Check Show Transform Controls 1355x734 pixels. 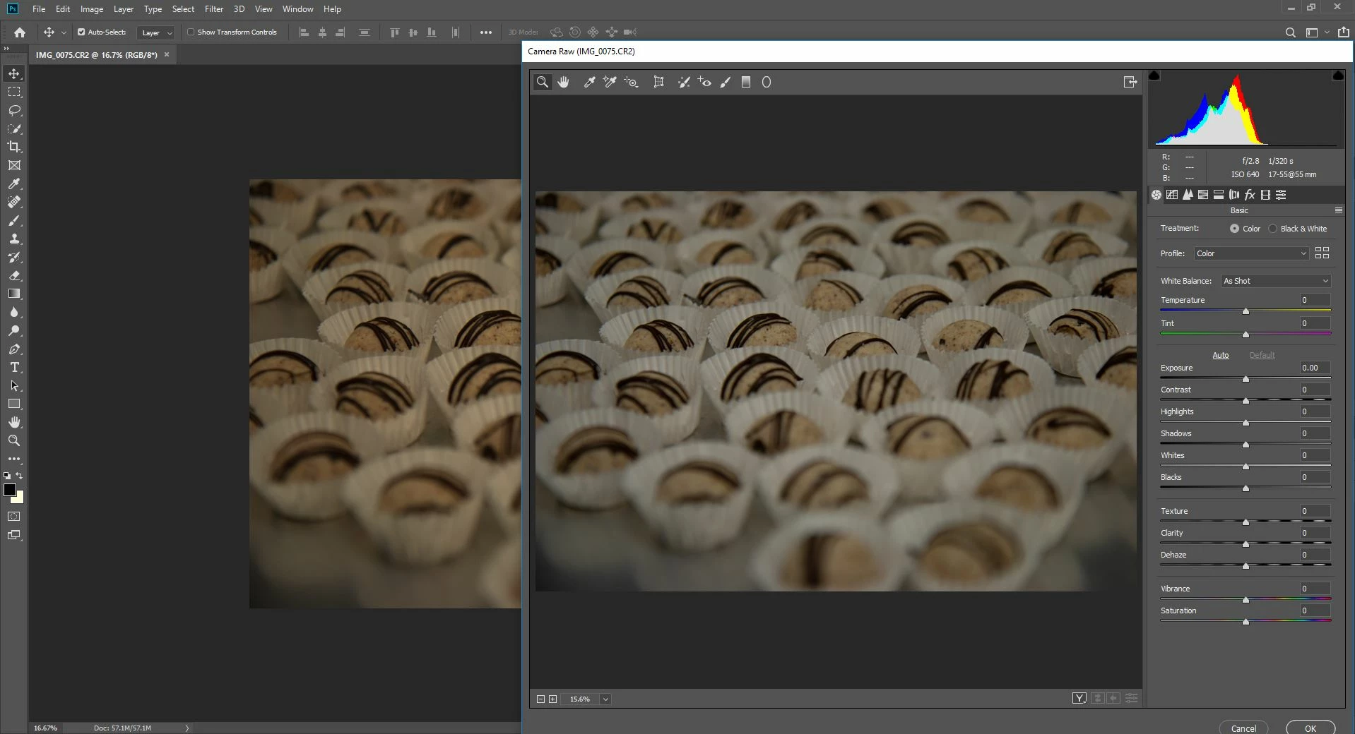pos(191,32)
